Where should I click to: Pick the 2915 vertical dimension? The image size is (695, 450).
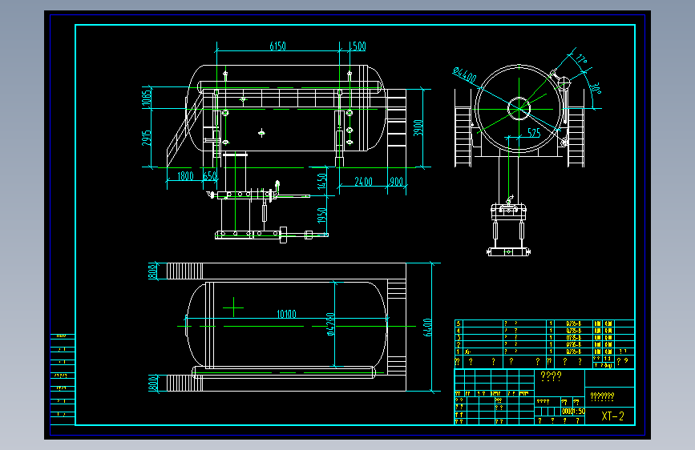pos(147,138)
